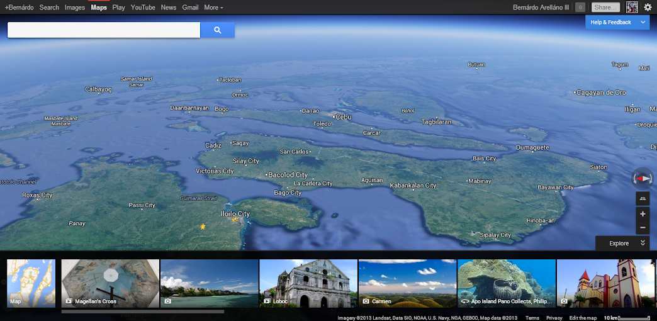This screenshot has width=657, height=321.
Task: Click the thumbnail carousel scrollbar
Action: point(142,312)
